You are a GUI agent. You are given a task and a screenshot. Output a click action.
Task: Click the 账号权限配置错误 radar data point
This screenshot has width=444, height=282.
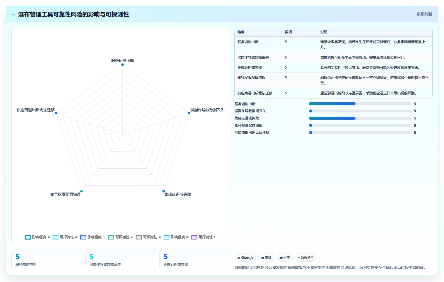click(x=82, y=191)
